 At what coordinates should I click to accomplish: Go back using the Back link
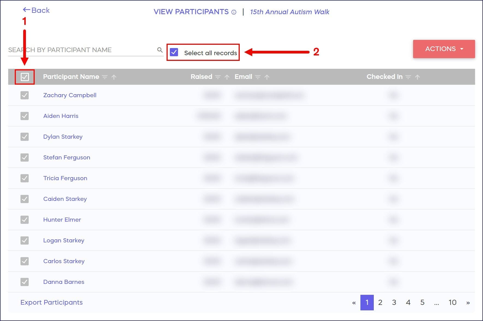[36, 10]
